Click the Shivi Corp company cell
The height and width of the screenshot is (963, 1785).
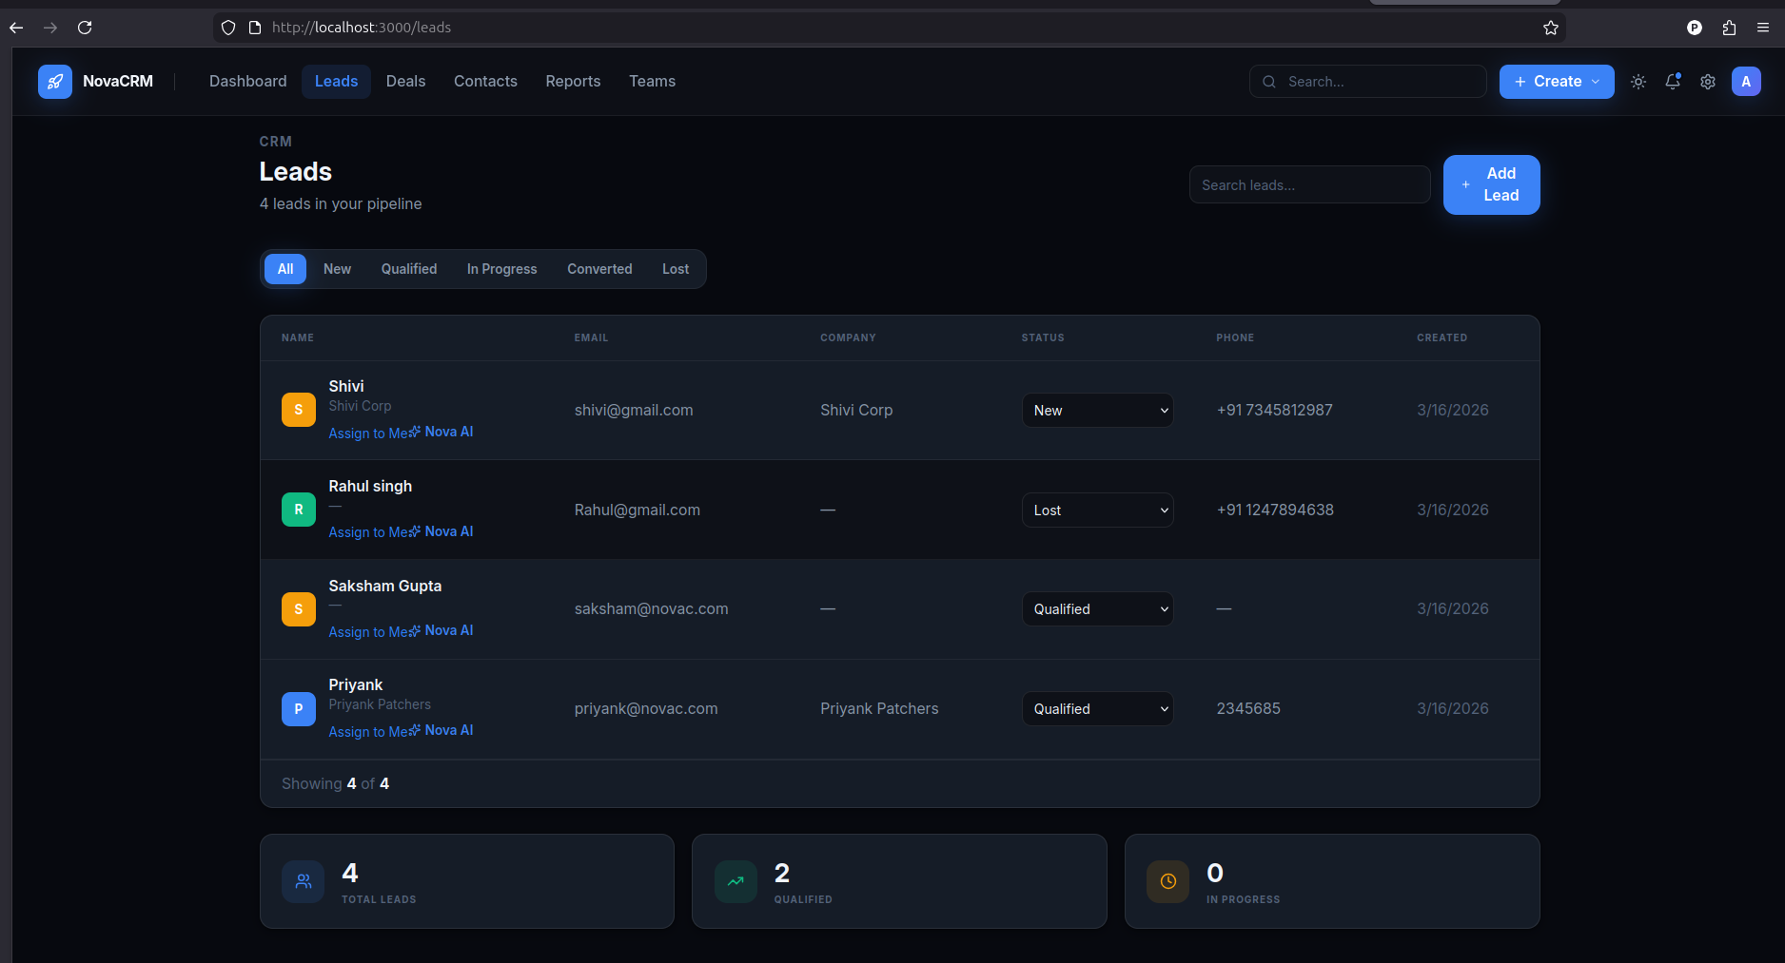pyautogui.click(x=856, y=411)
